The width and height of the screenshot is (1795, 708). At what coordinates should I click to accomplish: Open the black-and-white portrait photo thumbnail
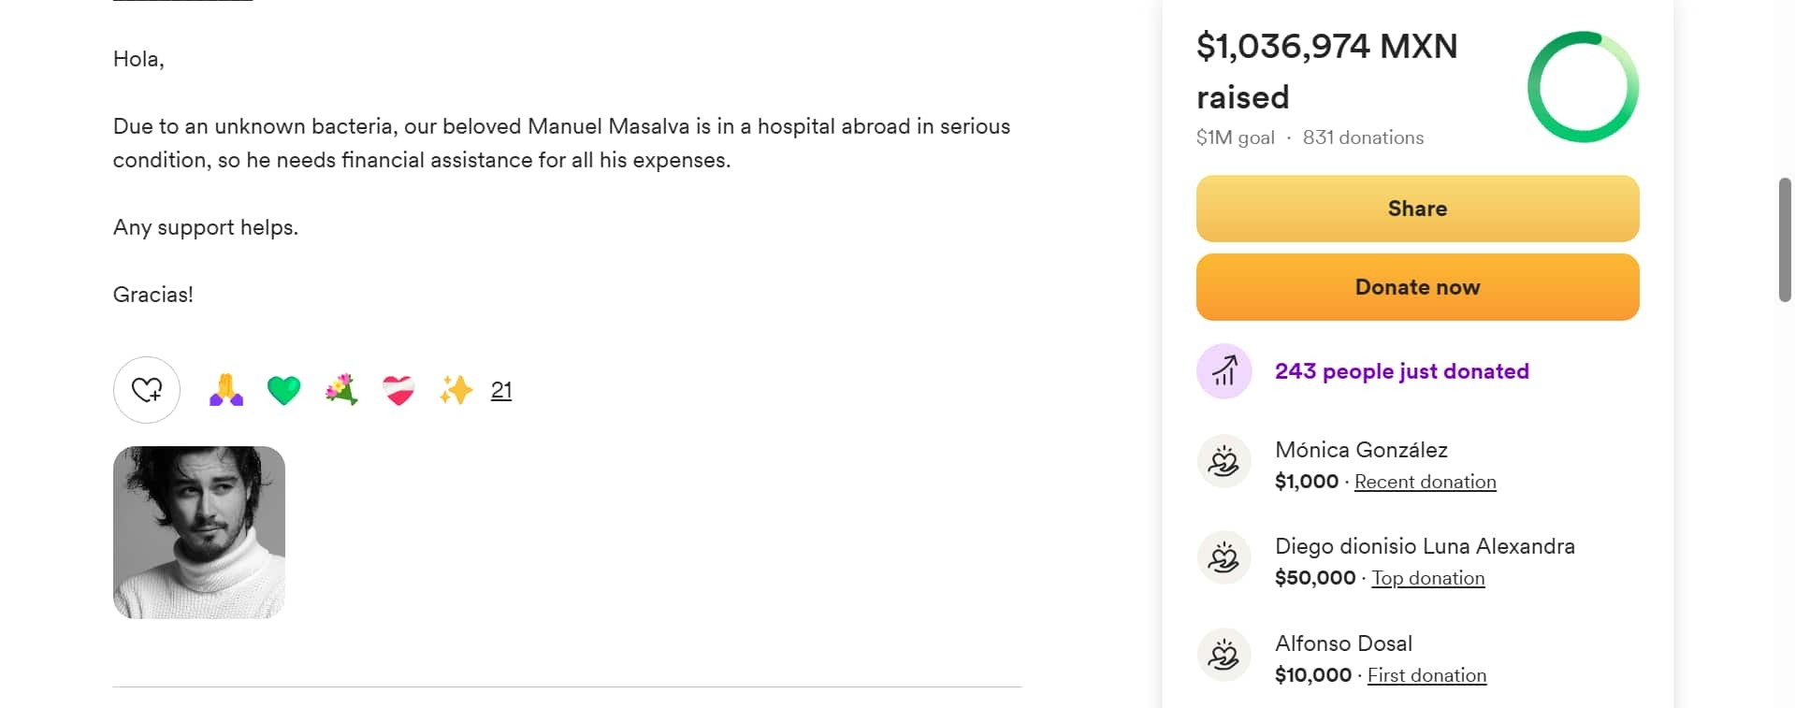[199, 532]
